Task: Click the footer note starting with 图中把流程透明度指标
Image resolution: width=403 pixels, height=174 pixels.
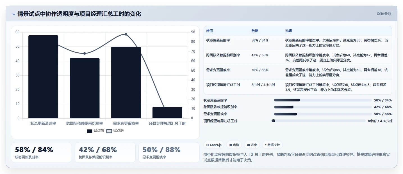Action: (x=297, y=157)
